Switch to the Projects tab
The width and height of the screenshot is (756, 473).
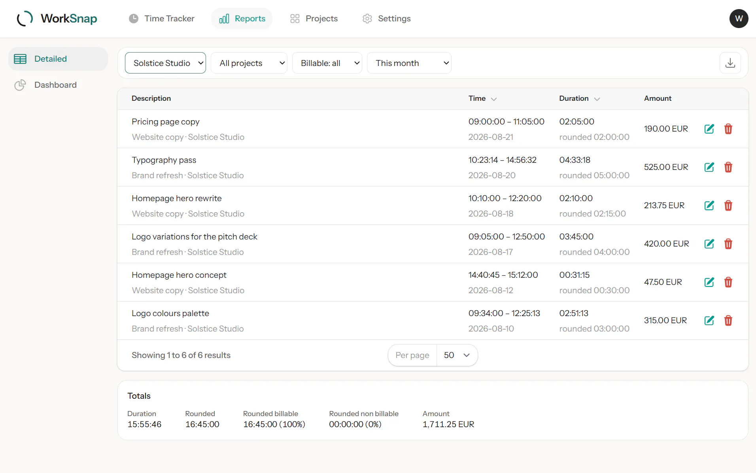coord(314,19)
